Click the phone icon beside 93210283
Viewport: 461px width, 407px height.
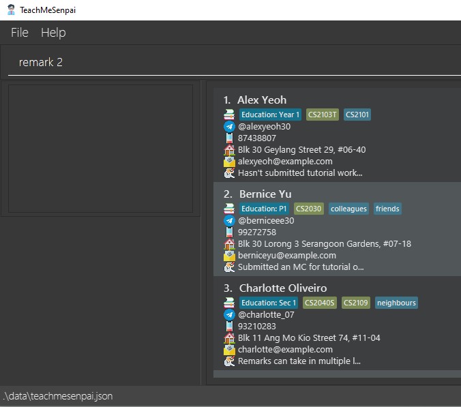[x=229, y=326]
